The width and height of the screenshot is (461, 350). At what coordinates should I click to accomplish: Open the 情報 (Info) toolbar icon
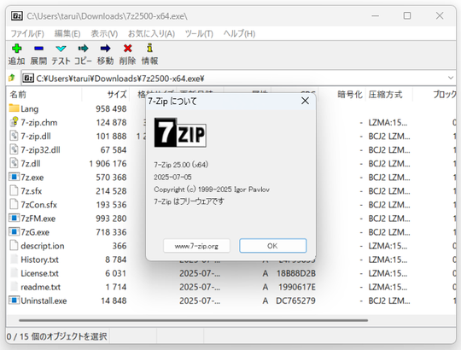pyautogui.click(x=150, y=48)
